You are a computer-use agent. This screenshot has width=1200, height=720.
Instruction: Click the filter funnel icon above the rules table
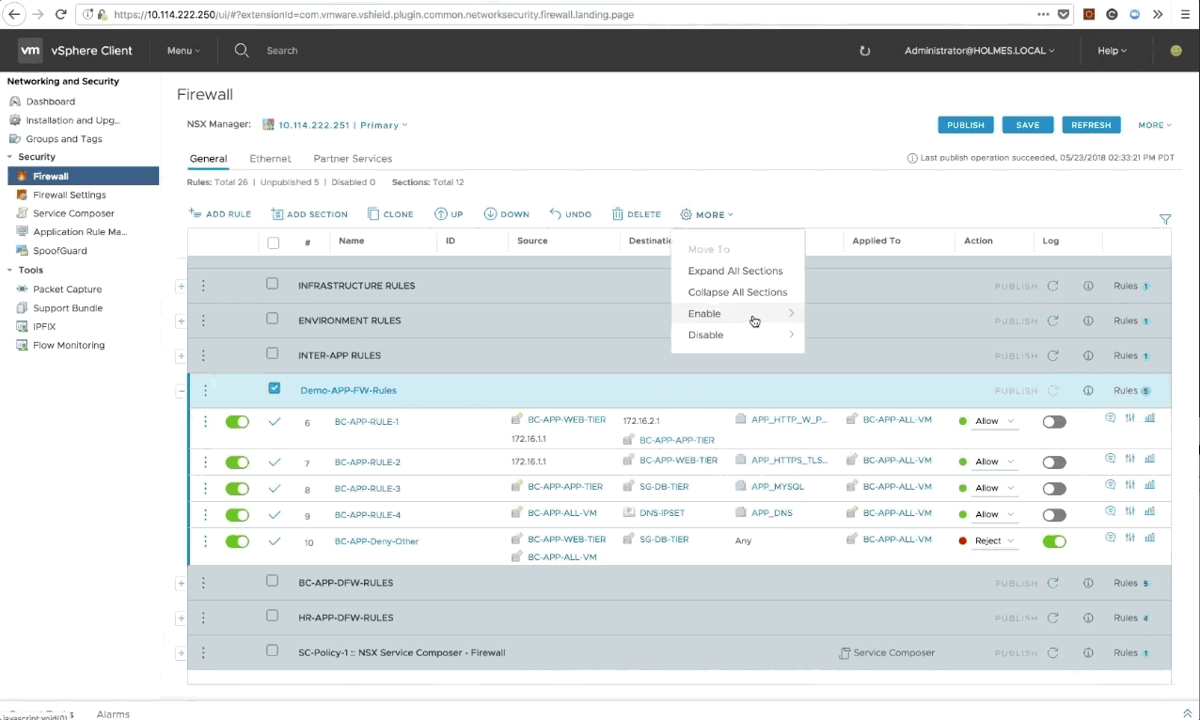(x=1165, y=219)
